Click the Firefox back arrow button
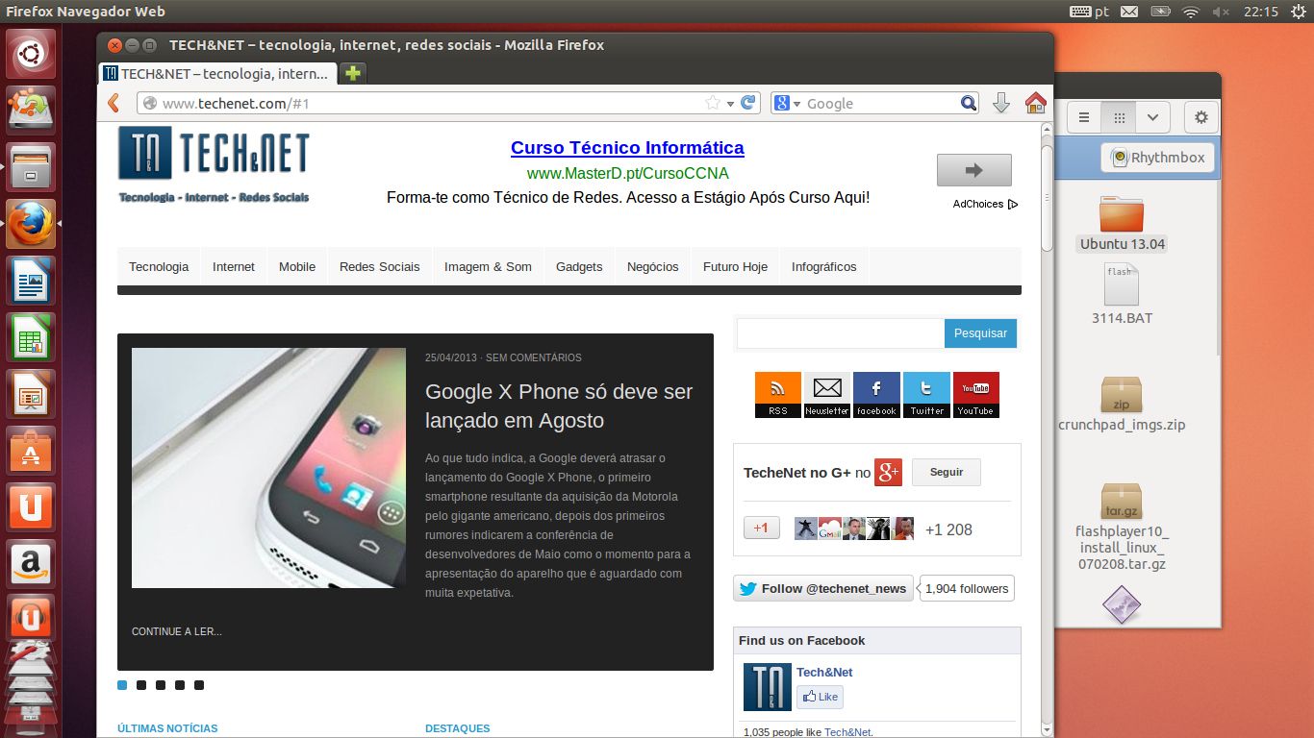Screen dimensions: 1314x738 [114, 103]
